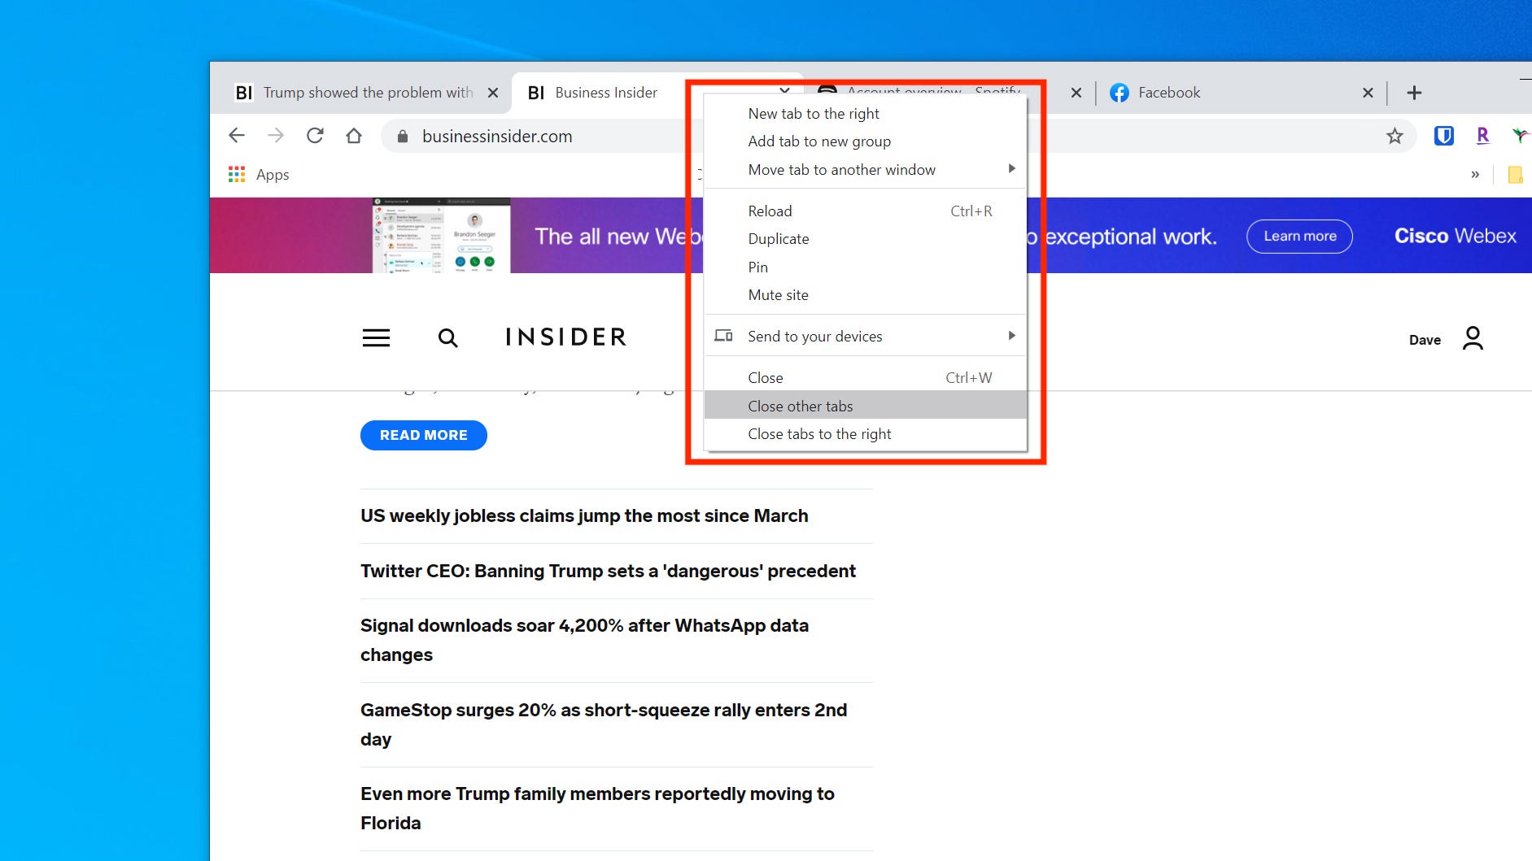Click the forward navigation arrow

point(276,136)
